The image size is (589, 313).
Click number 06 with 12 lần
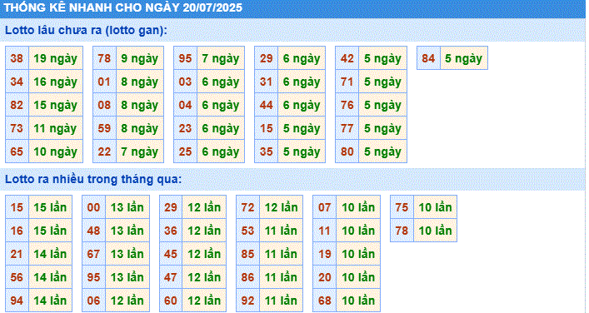point(93,301)
